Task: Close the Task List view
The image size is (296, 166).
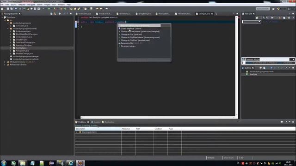Action: coord(254,14)
